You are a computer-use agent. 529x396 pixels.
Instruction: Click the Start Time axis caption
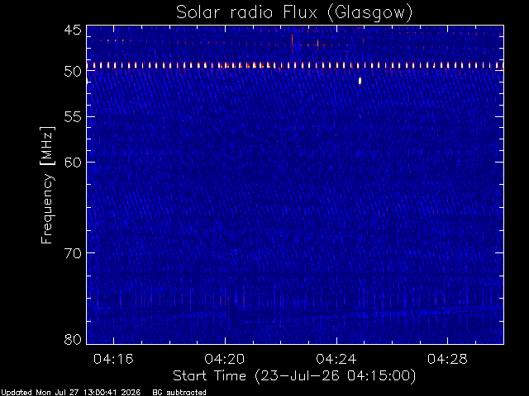coord(294,376)
